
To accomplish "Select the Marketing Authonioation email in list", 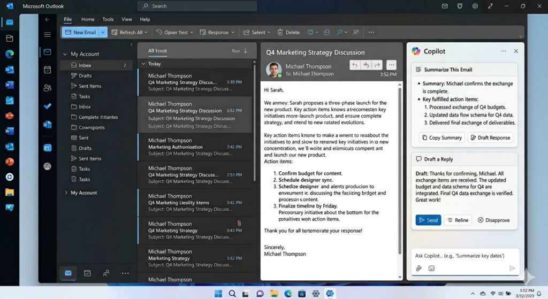I will click(x=195, y=147).
